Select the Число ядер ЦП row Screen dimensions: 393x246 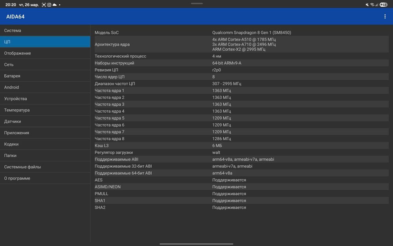coord(242,77)
